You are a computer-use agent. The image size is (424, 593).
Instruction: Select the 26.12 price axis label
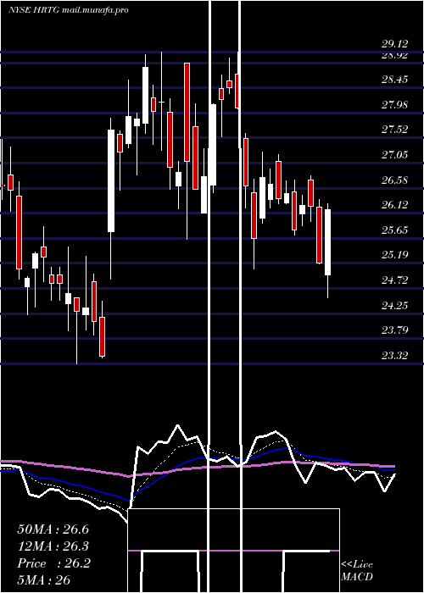point(395,205)
